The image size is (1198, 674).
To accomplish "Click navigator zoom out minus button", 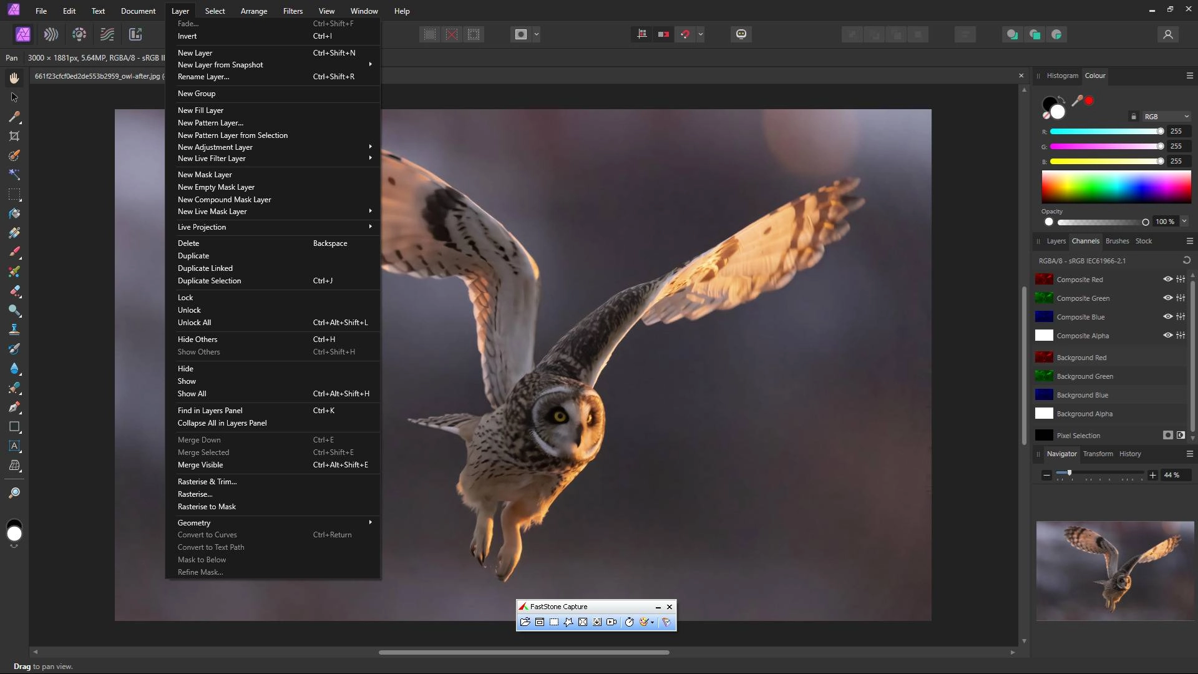I will tap(1046, 476).
